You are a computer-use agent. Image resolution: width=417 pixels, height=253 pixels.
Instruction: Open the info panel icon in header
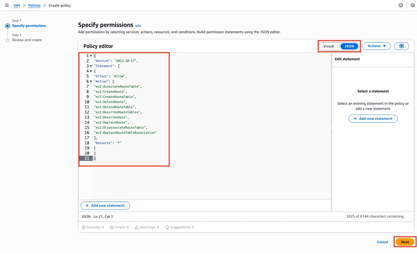(x=400, y=5)
